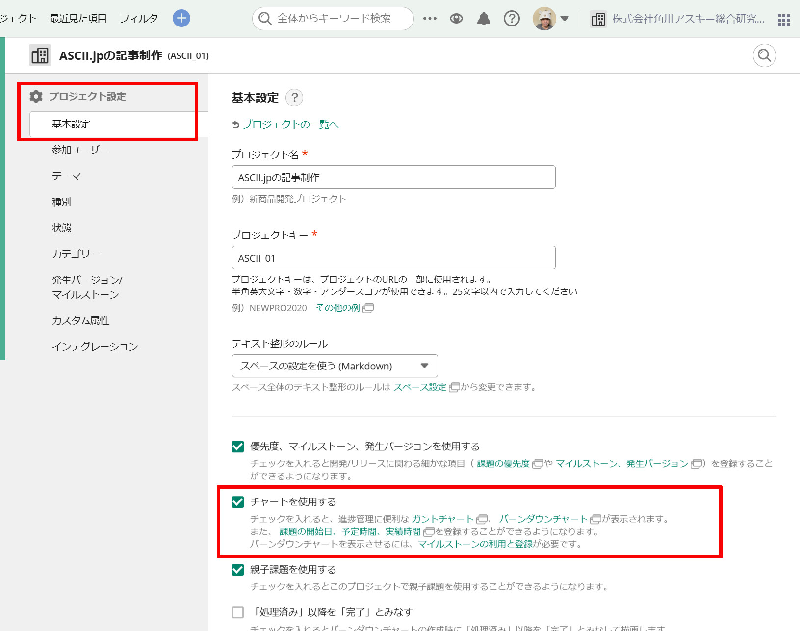This screenshot has height=631, width=800.
Task: Click the project search magnifier button
Action: pos(764,55)
